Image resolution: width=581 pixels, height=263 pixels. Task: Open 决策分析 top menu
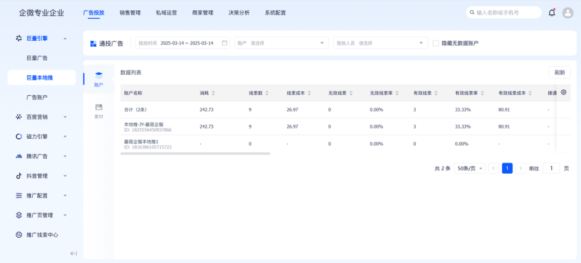point(238,12)
